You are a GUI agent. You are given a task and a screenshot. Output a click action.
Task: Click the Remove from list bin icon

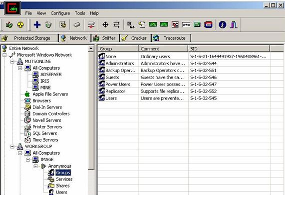pos(48,25)
